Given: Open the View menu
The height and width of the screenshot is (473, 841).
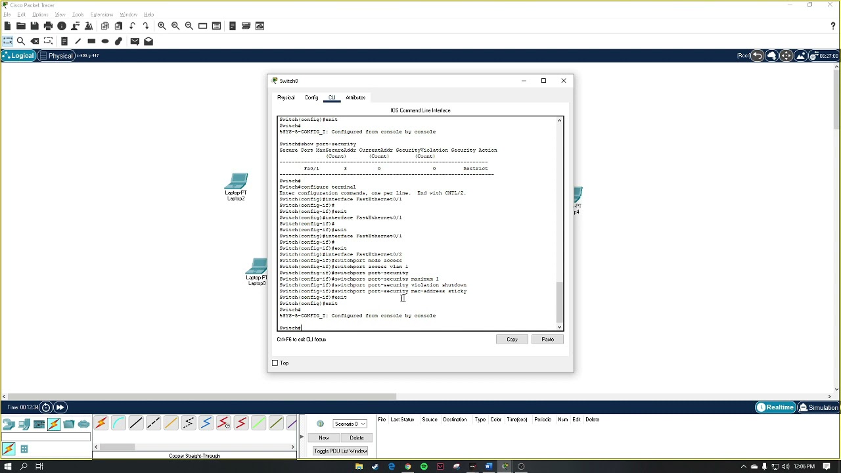Looking at the screenshot, I should coord(60,14).
